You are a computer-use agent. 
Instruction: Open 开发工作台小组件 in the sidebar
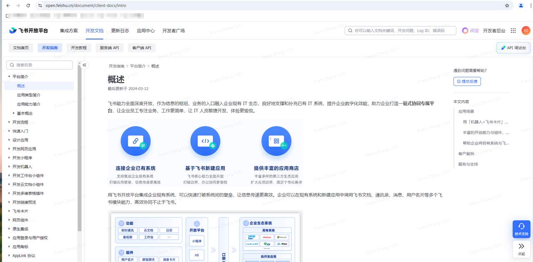coord(28,176)
